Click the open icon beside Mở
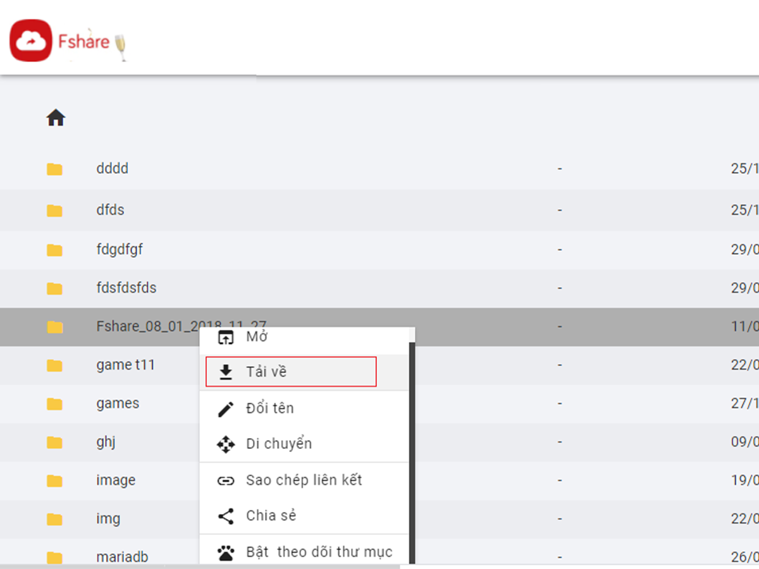 (x=226, y=338)
